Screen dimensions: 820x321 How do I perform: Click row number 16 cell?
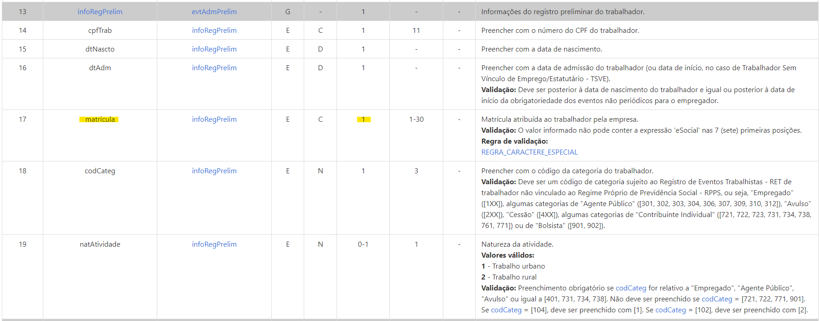pos(22,84)
